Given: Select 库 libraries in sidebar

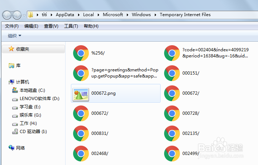Looking at the screenshot, I should point(18,66).
